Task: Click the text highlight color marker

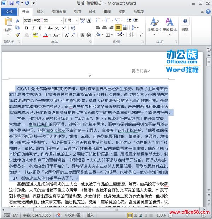Action: click(x=35, y=35)
